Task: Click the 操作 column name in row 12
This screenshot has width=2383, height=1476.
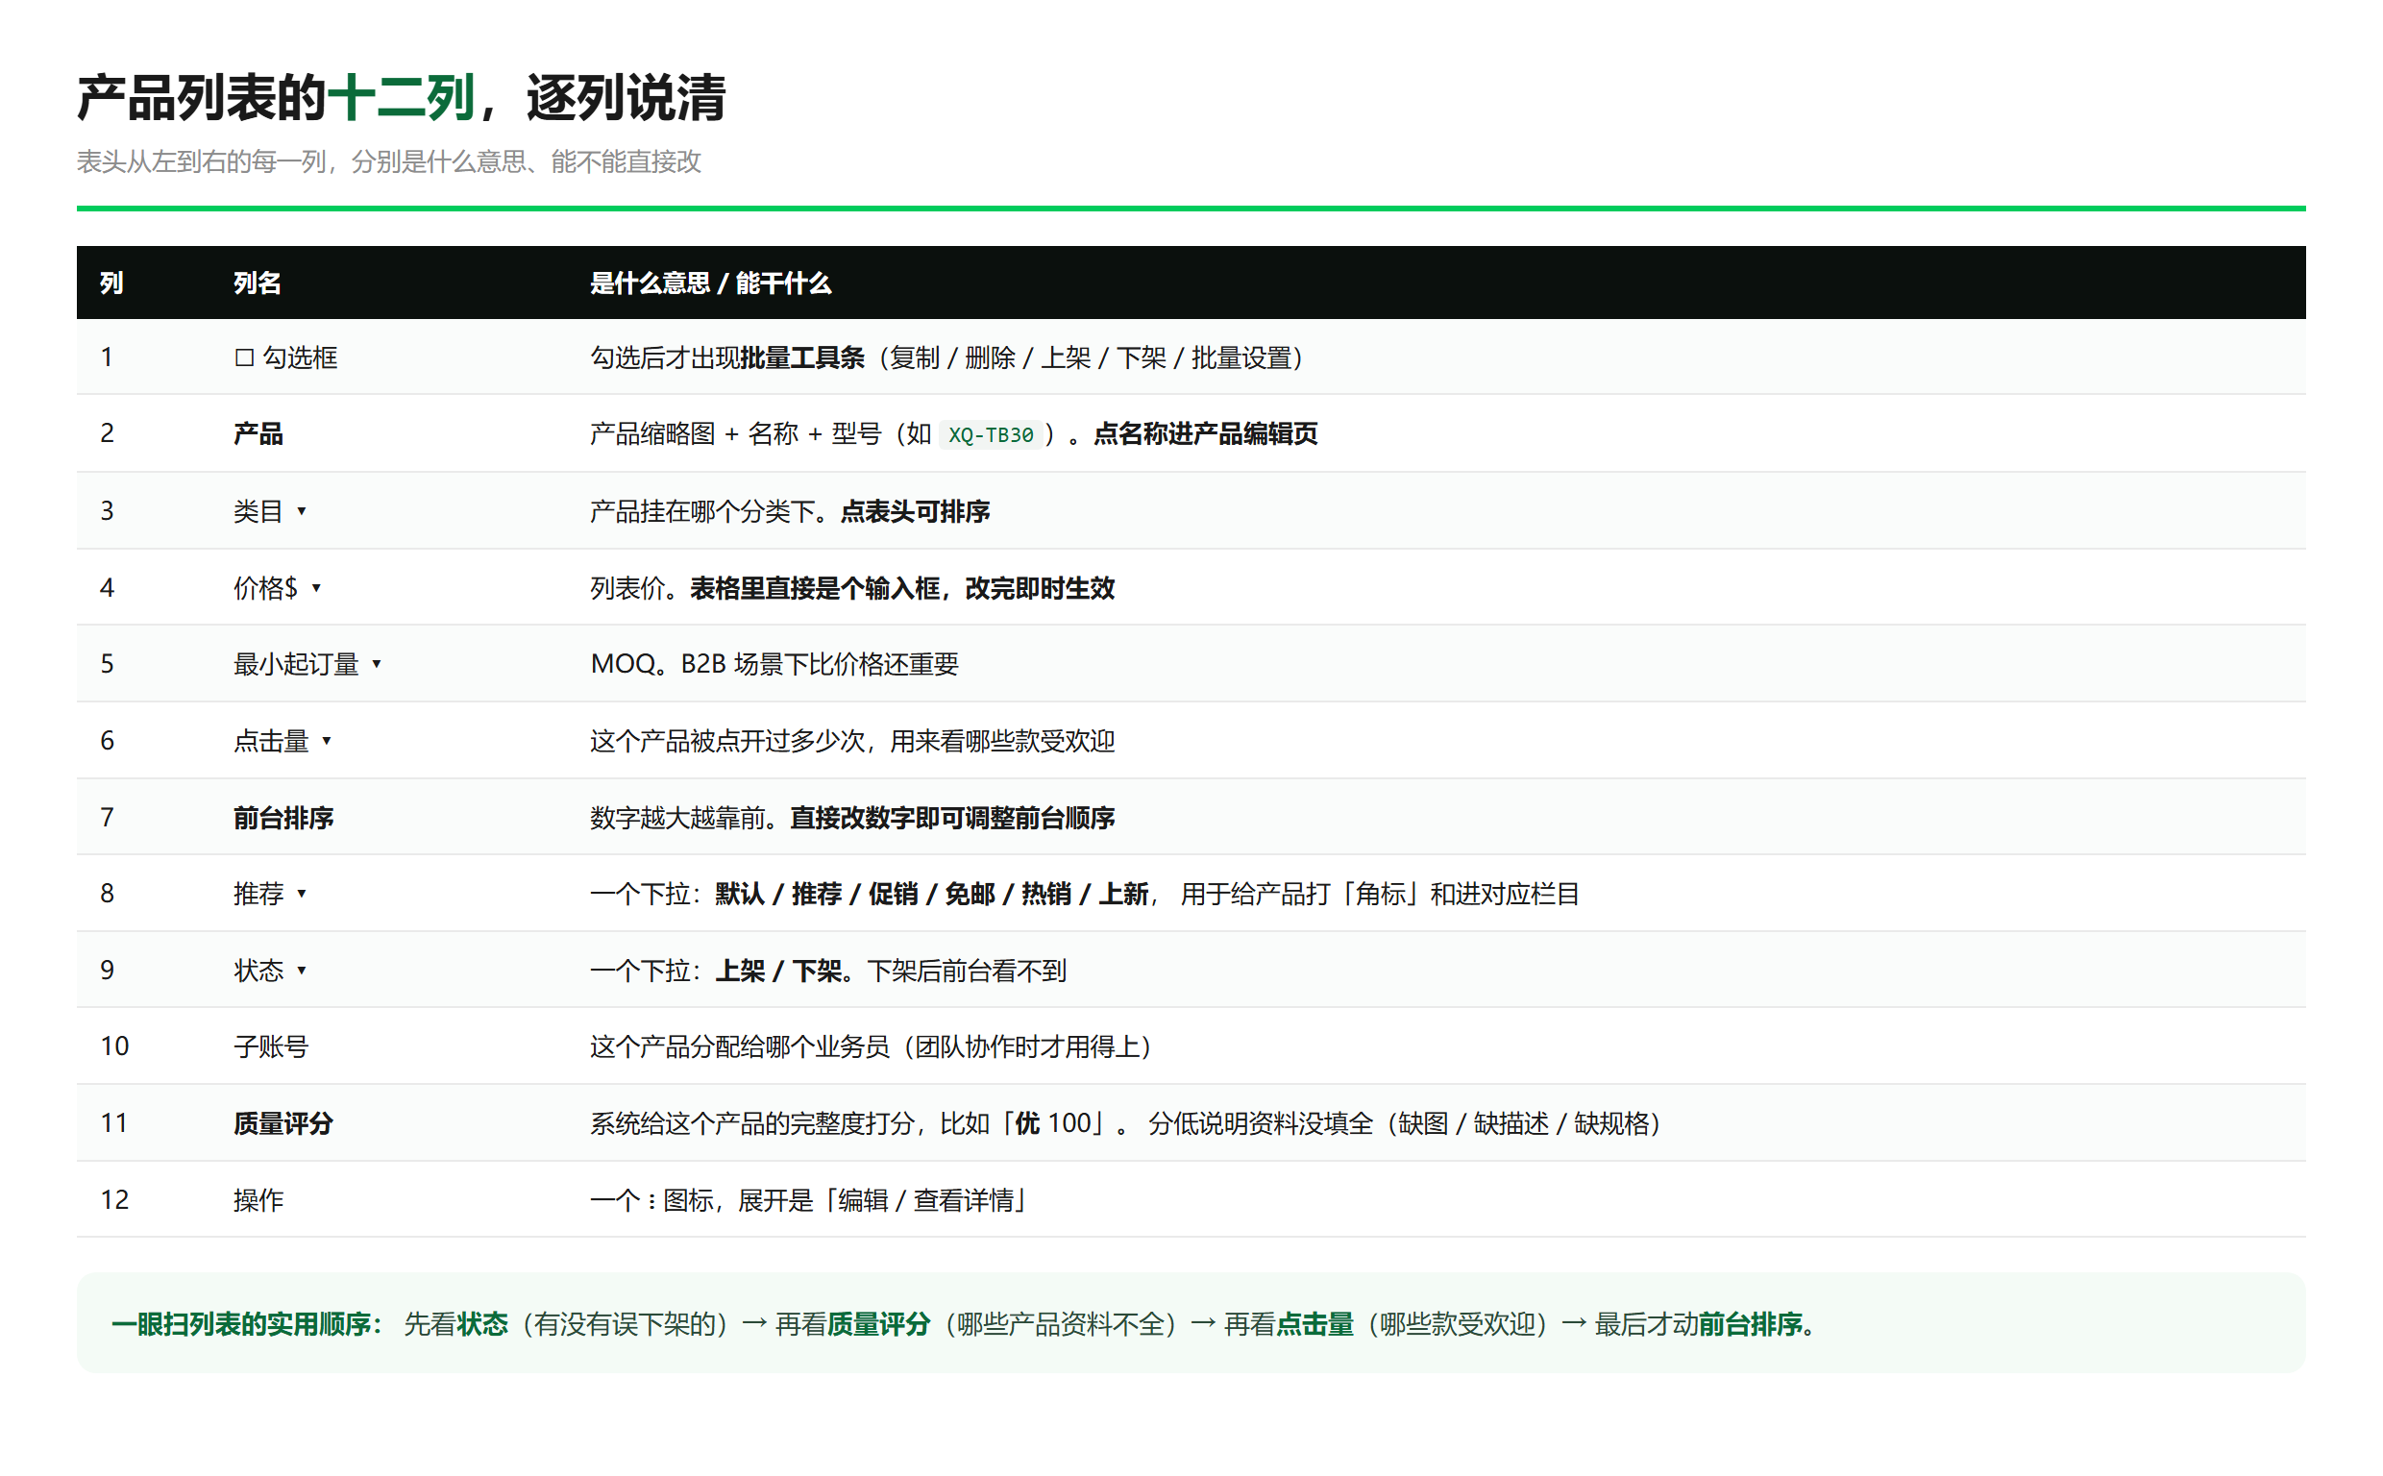Action: pyautogui.click(x=258, y=1200)
